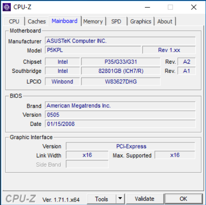The width and height of the screenshot is (206, 205).
Task: Click the LPCIO value W83627DHG
Action: point(121,82)
